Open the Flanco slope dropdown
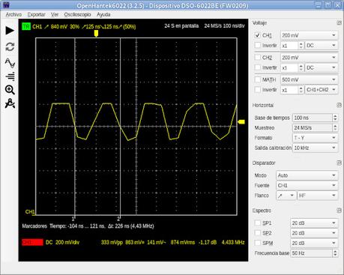Screen dimensions: 344x275 coord(286,196)
